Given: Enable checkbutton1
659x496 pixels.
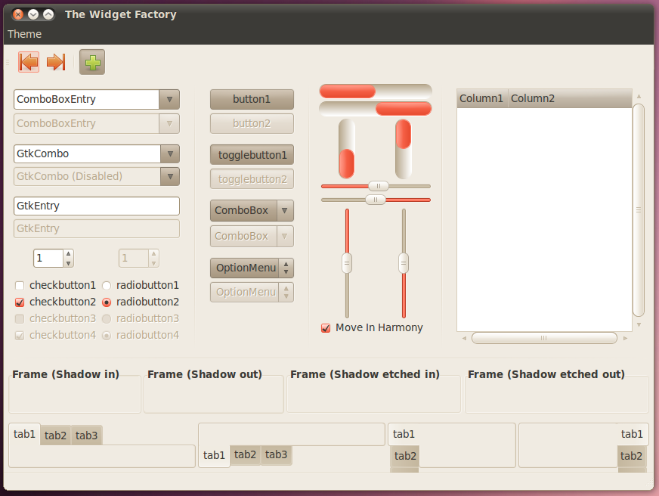Looking at the screenshot, I should [55, 285].
